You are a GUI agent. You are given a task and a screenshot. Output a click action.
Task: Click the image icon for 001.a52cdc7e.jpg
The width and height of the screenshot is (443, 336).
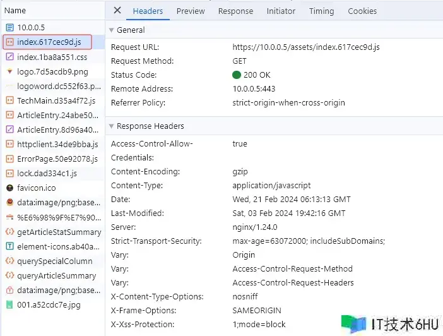[9, 304]
